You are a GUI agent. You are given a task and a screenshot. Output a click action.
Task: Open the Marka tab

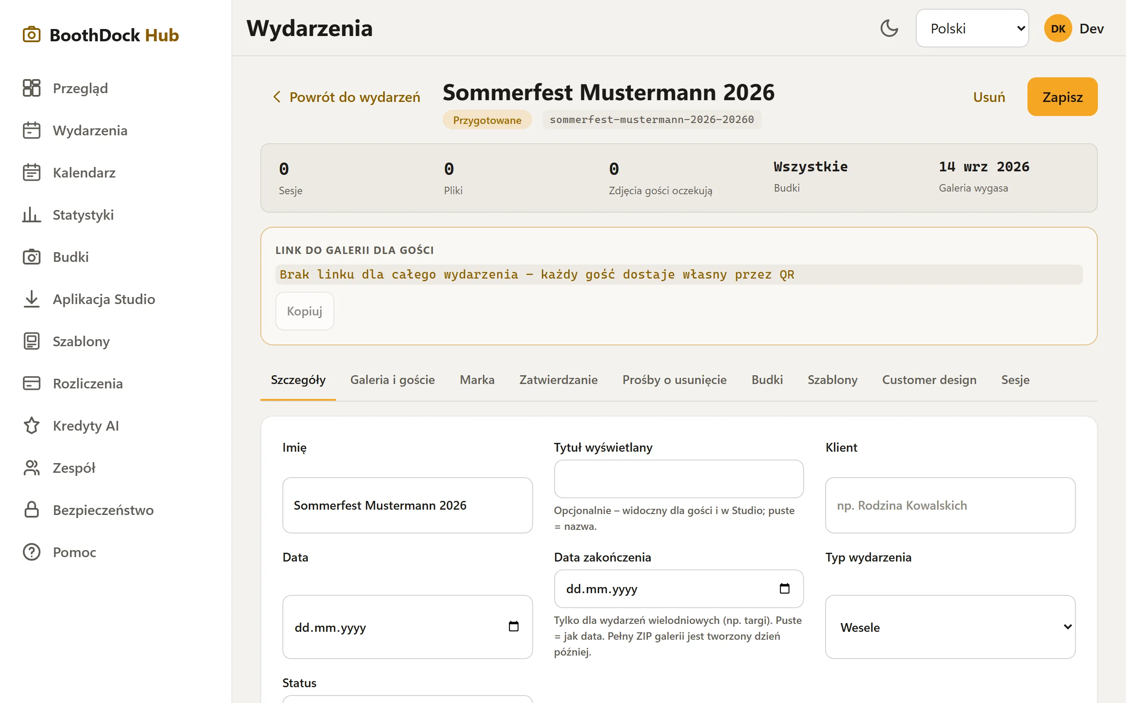tap(477, 380)
